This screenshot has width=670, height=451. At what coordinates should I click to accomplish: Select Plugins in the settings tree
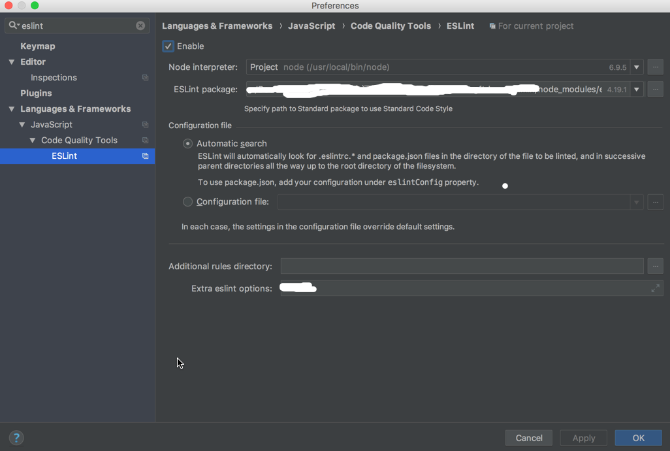point(36,93)
